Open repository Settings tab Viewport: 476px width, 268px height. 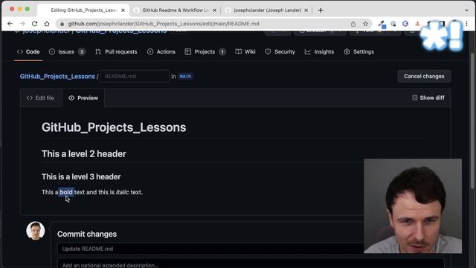(x=358, y=51)
